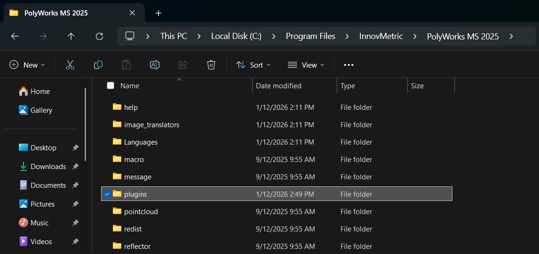Close the PolyWorks MS 2025 tab
This screenshot has height=254, width=539.
132,13
